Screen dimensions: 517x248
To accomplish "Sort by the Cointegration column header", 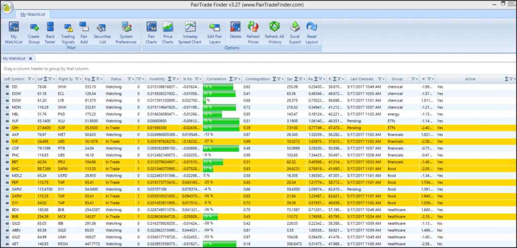I will point(257,79).
